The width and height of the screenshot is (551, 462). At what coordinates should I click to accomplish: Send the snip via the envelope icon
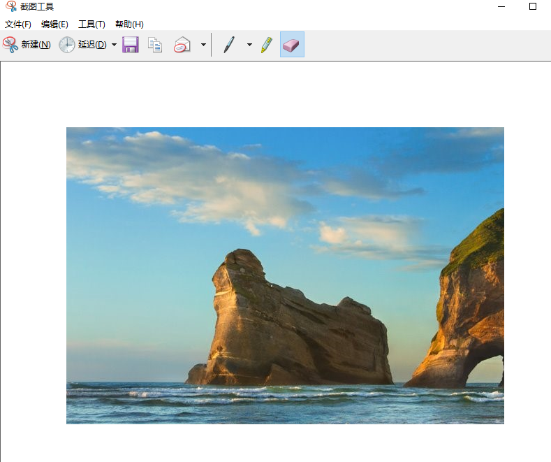point(182,45)
